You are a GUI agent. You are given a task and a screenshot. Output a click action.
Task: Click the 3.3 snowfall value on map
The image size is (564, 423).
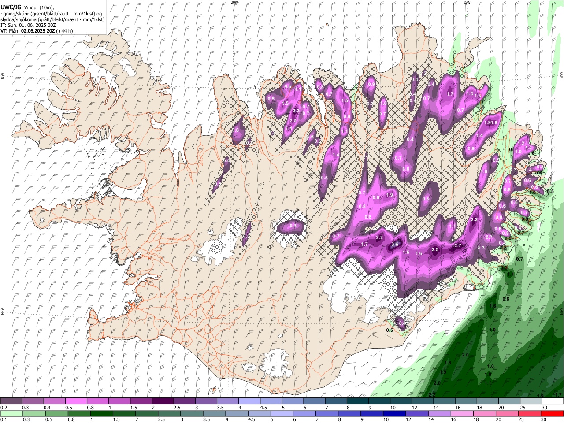coord(296,111)
